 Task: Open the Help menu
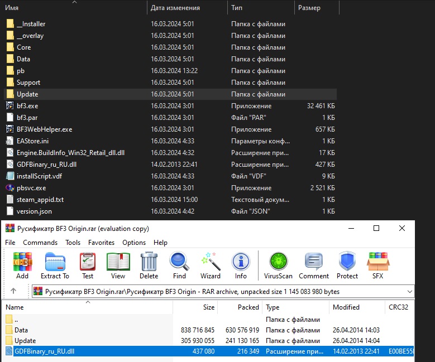(160, 243)
